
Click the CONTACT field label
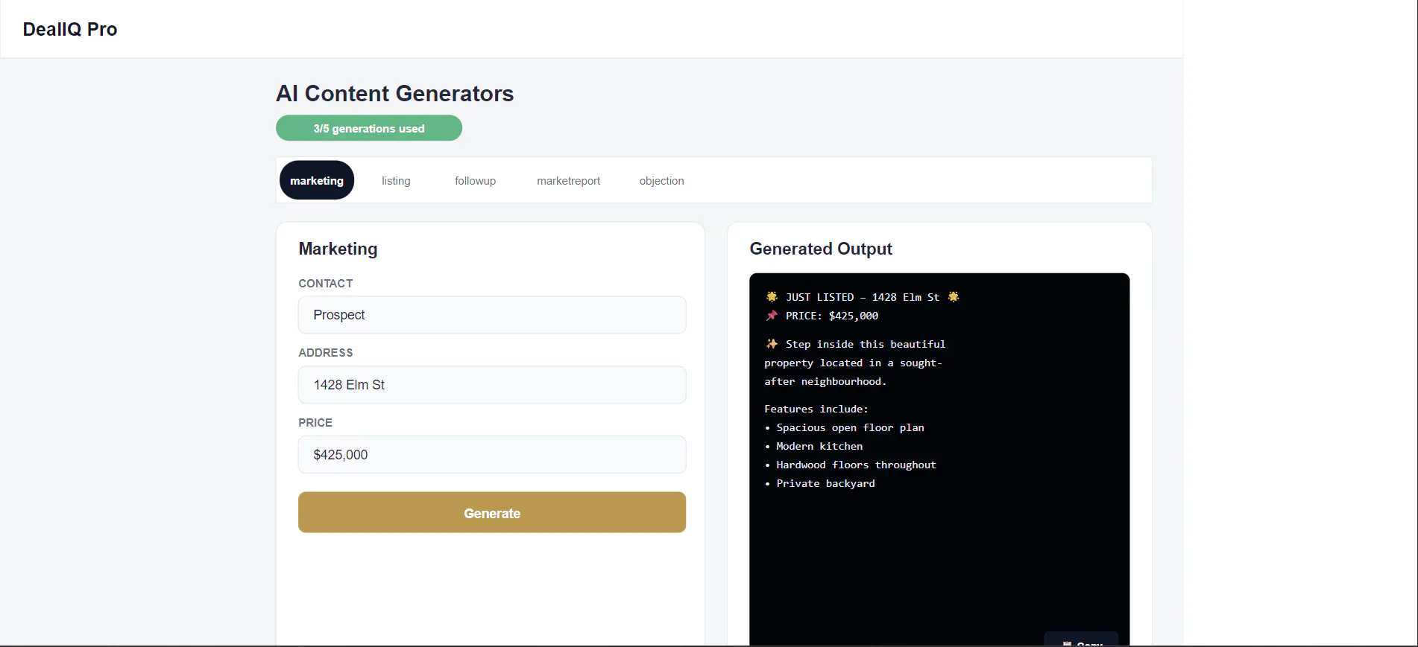[326, 284]
